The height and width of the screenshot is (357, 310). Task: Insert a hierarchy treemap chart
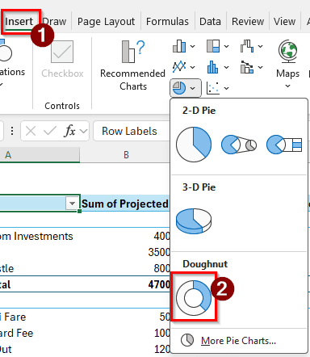point(213,46)
